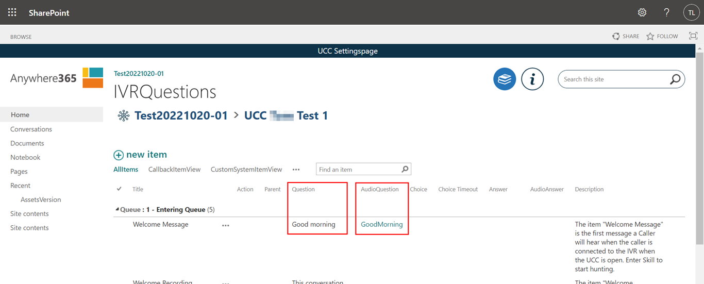Image resolution: width=704 pixels, height=284 pixels.
Task: Follow this site with the star button
Action: point(662,37)
